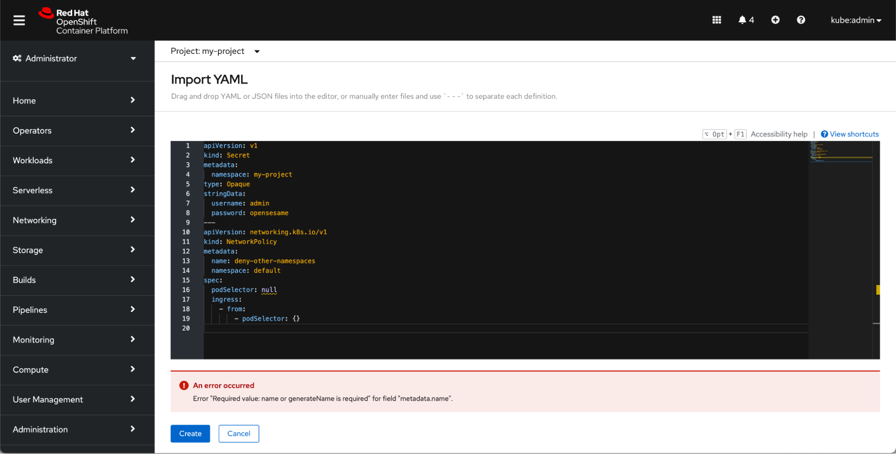Open the Compute navigation menu
This screenshot has width=896, height=454.
pyautogui.click(x=77, y=370)
